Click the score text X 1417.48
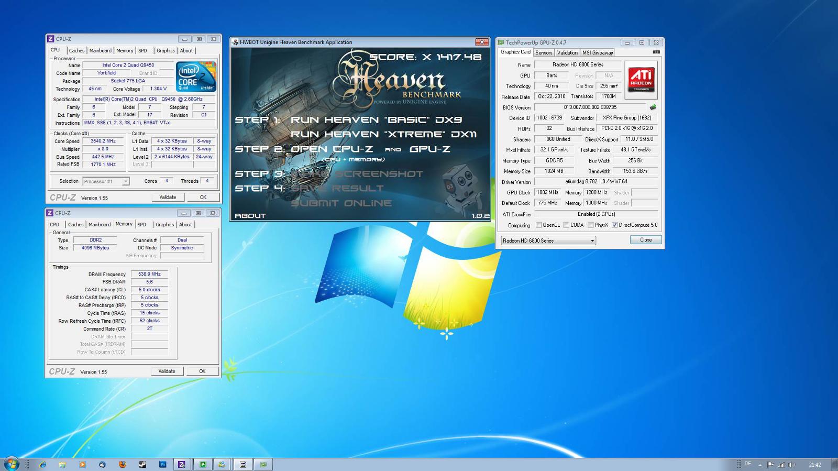 coord(425,57)
